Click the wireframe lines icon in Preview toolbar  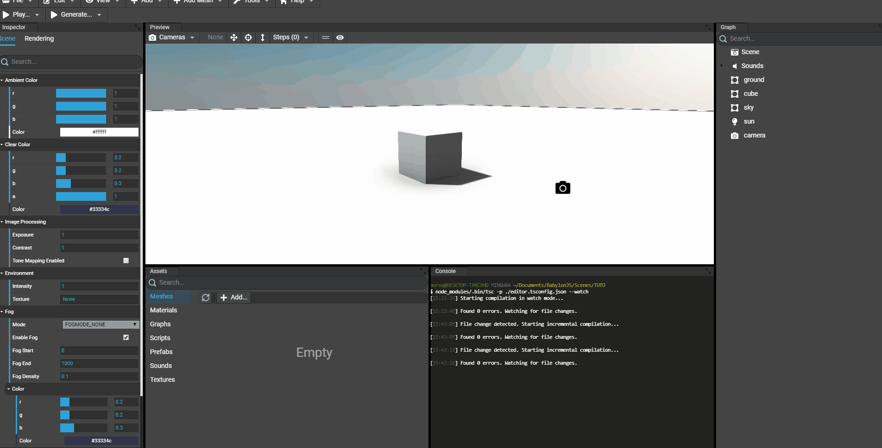(326, 37)
